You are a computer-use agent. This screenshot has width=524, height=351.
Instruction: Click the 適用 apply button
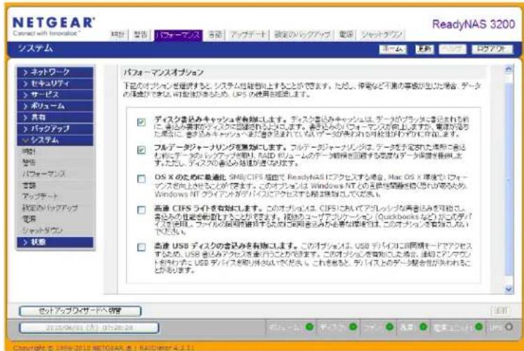pyautogui.click(x=500, y=311)
